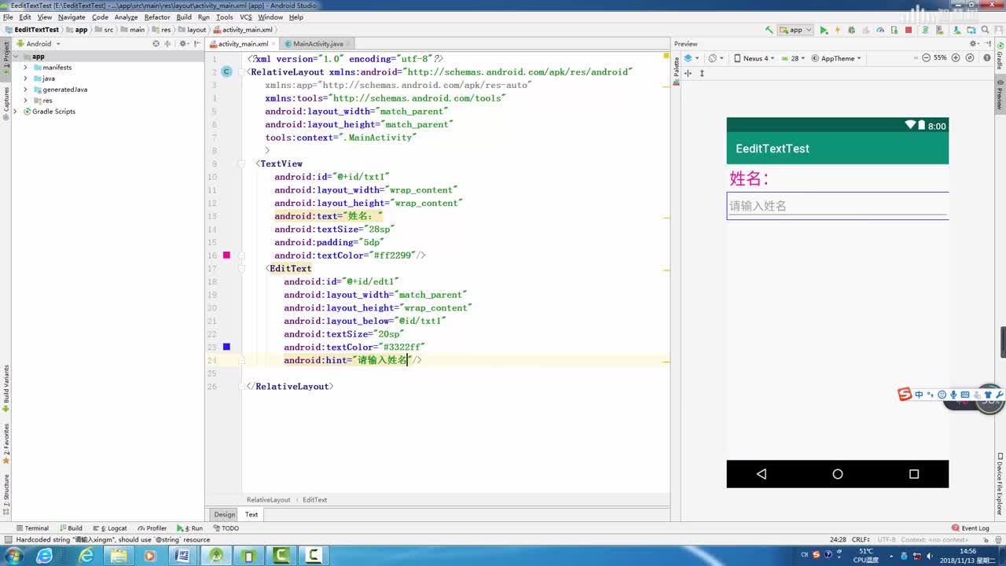
Task: Click the expand vertically arrow icon in preview
Action: click(x=702, y=73)
